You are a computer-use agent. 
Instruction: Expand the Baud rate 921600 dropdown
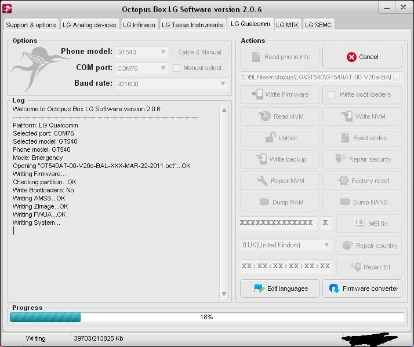[172, 84]
